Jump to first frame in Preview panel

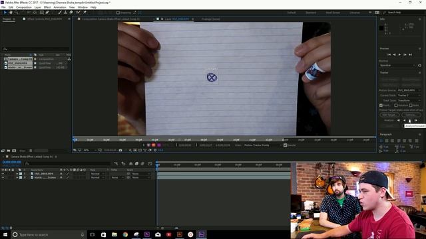[x=389, y=54]
